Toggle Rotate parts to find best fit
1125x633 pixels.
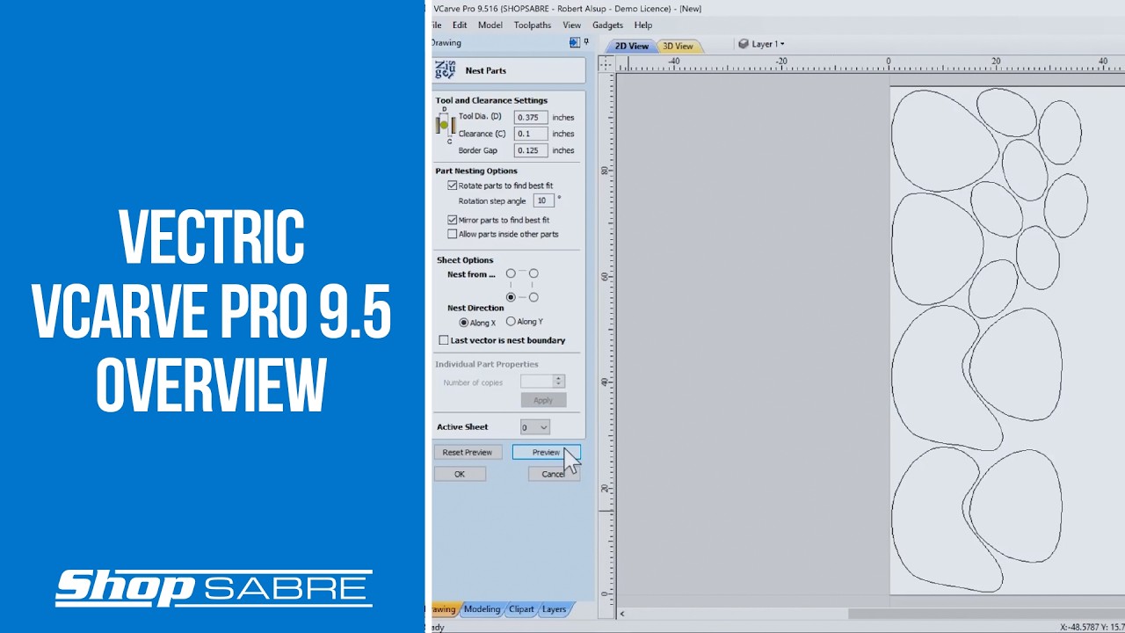452,186
